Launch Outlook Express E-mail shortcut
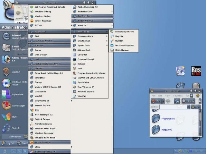The height and width of the screenshot is (154, 206). pos(14,48)
